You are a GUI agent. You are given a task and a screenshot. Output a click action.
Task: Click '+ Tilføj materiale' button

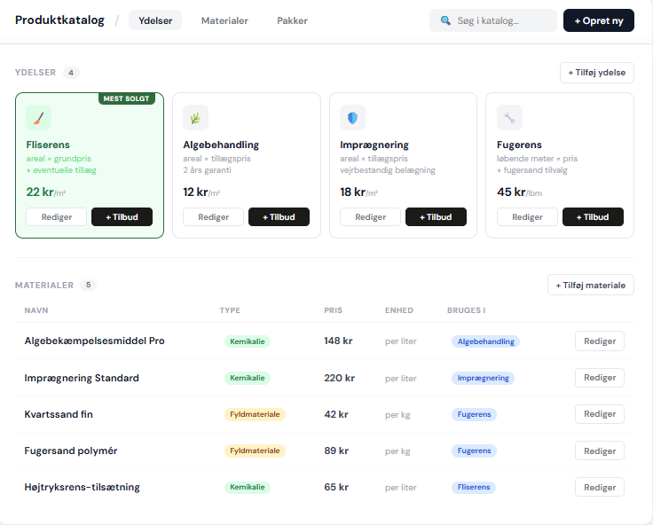pyautogui.click(x=590, y=285)
